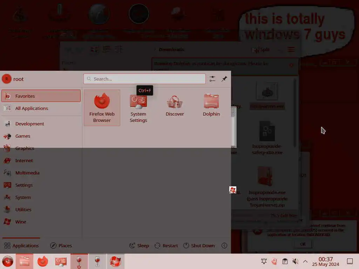This screenshot has height=269, width=359.
Task: Open the notifications bell in the tray
Action: point(264,261)
